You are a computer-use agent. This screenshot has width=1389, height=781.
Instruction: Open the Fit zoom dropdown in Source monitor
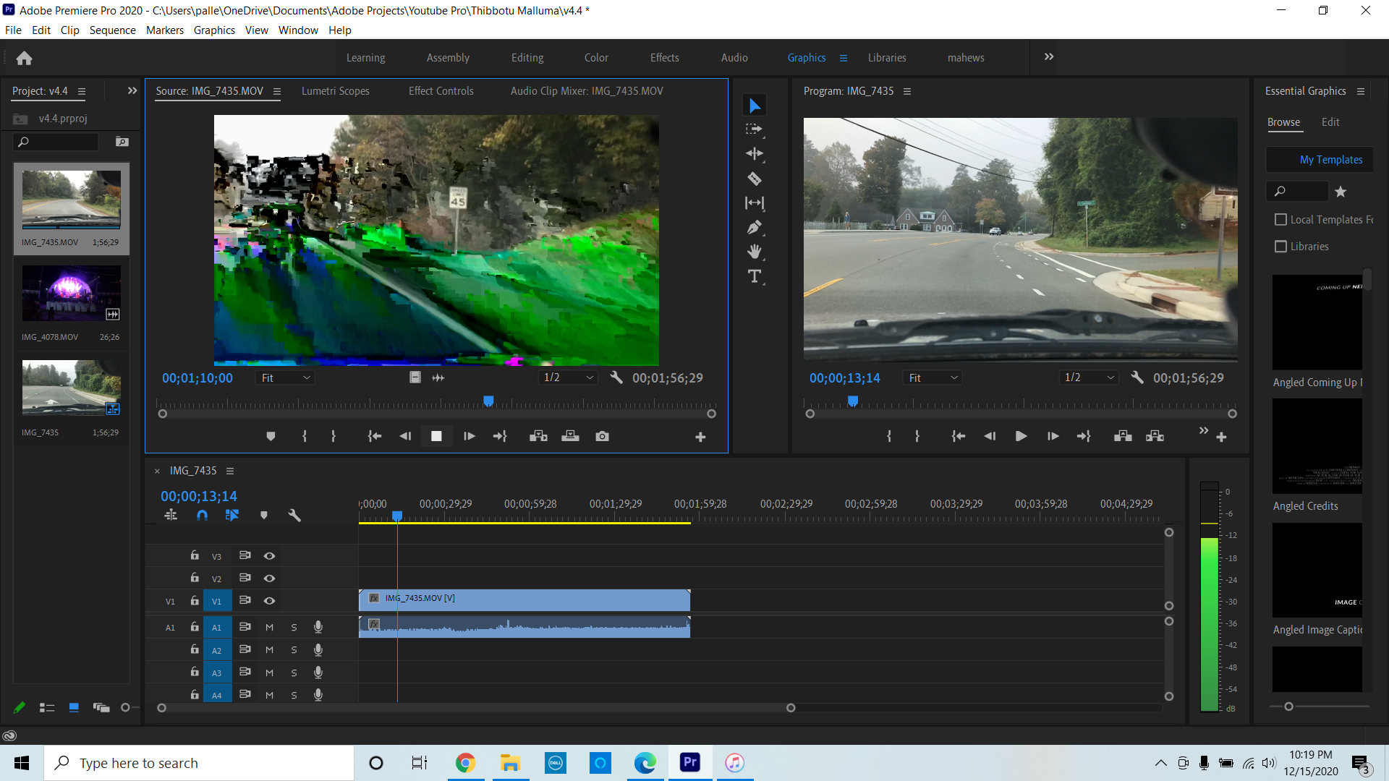tap(284, 377)
